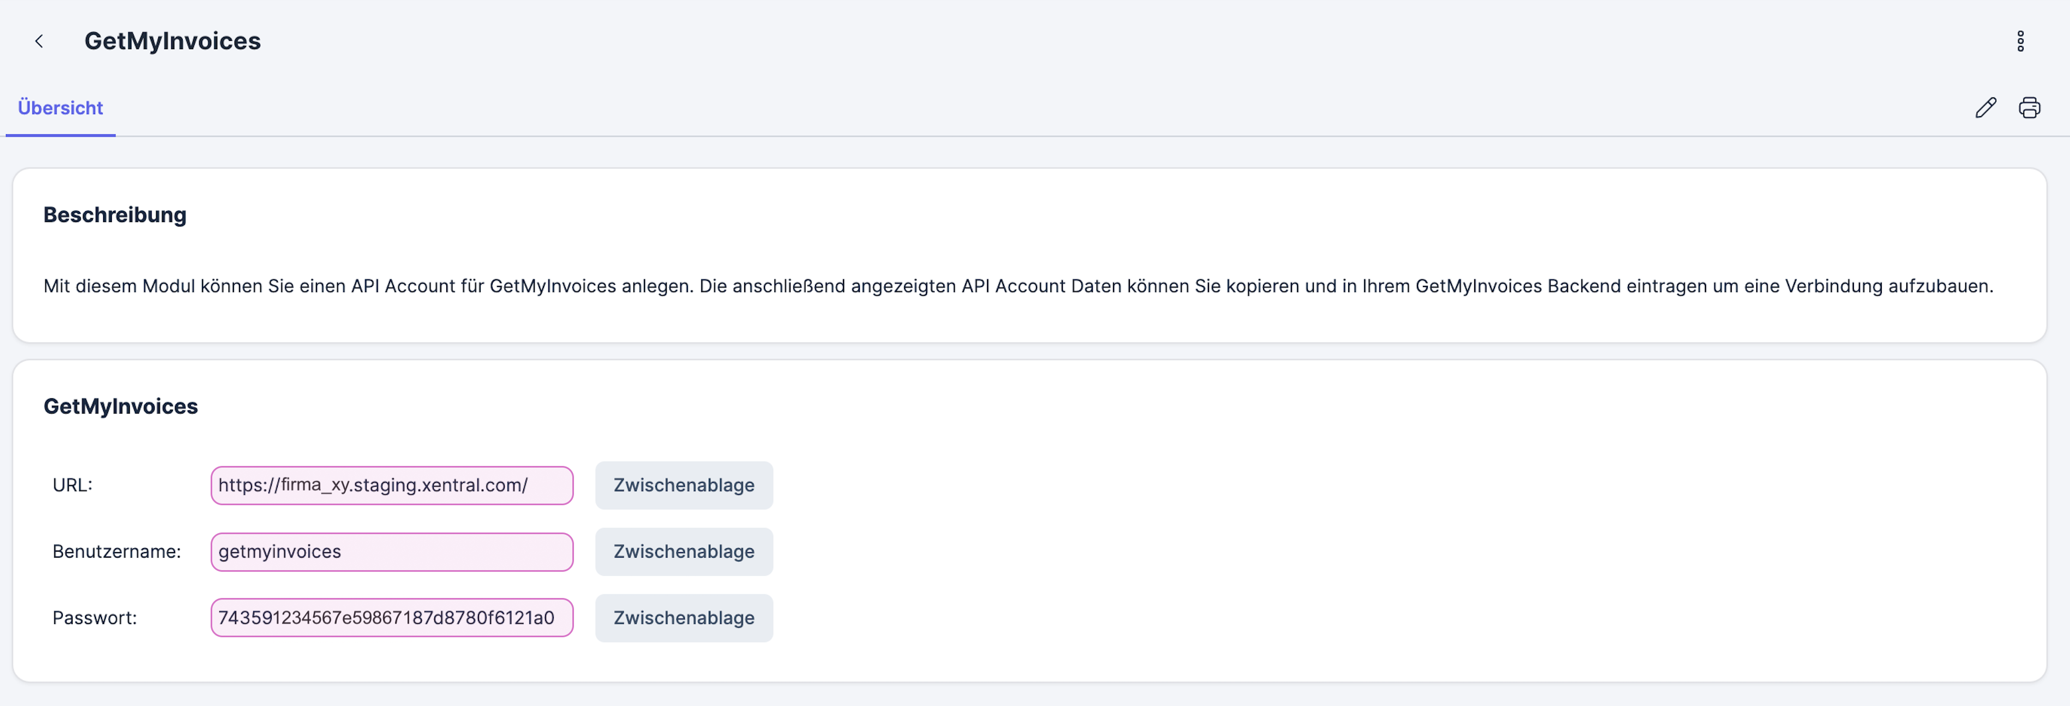Click the Beschreibung heading
2070x706 pixels.
pyautogui.click(x=115, y=214)
